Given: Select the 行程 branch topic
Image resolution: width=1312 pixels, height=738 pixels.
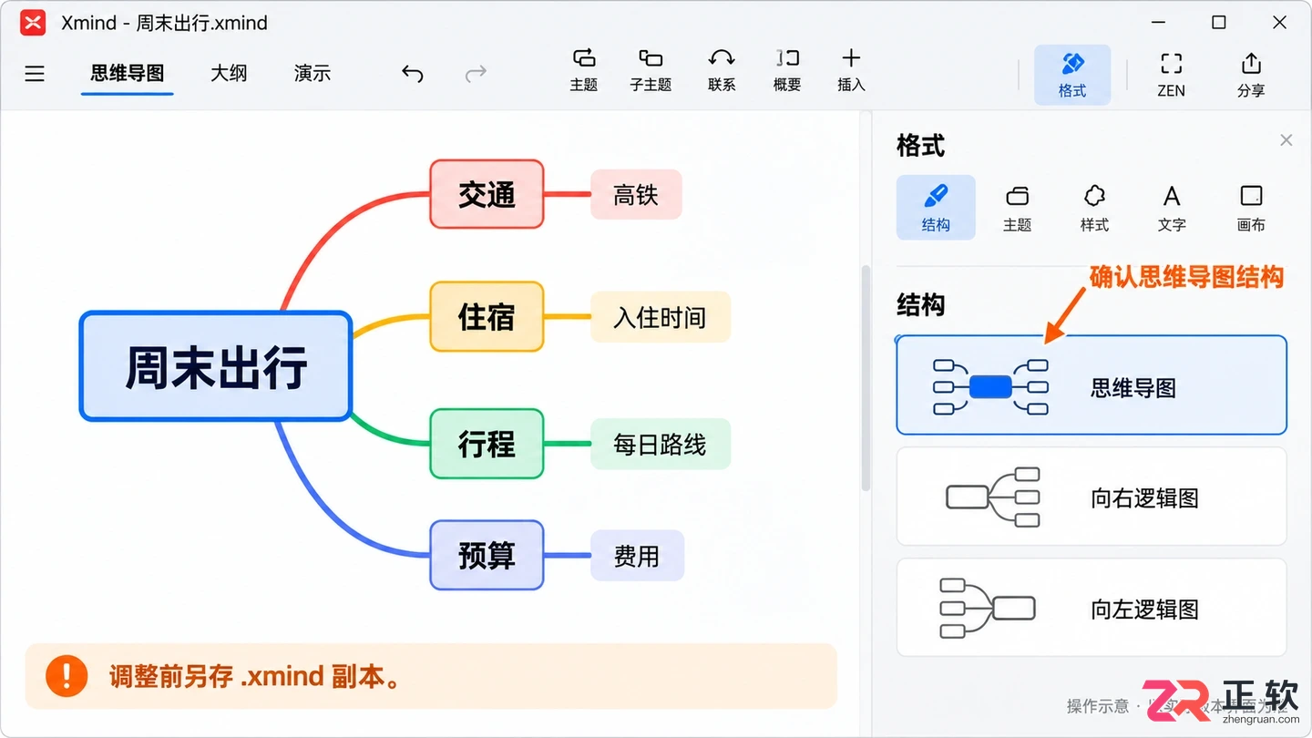Looking at the screenshot, I should click(487, 444).
